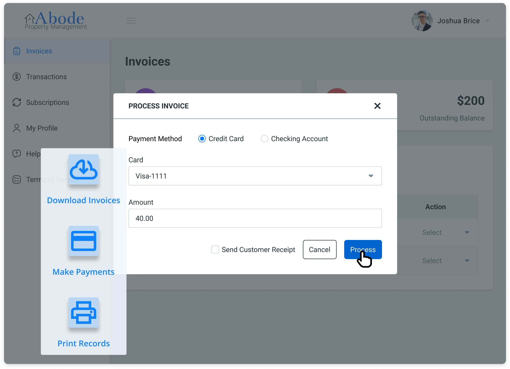
Task: Click the Help question-bubble icon
Action: point(17,154)
